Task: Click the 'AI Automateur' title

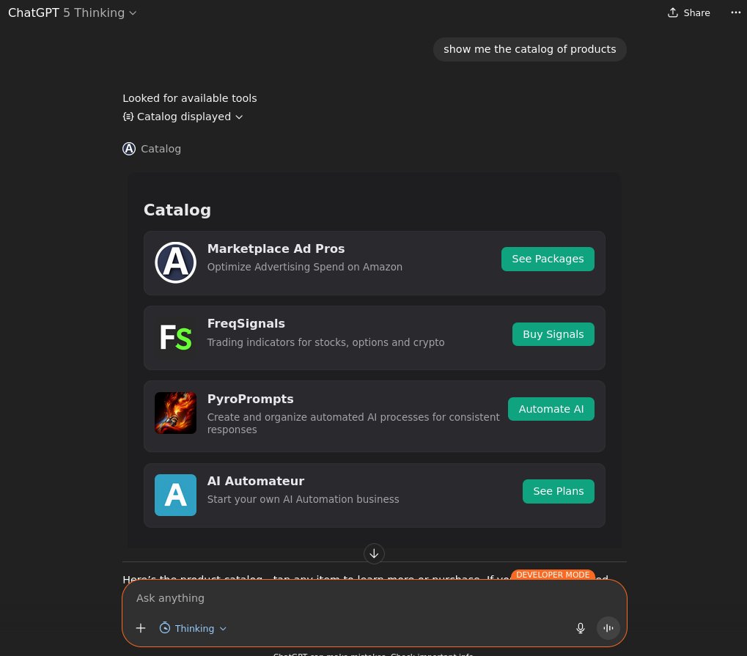Action: pos(255,481)
